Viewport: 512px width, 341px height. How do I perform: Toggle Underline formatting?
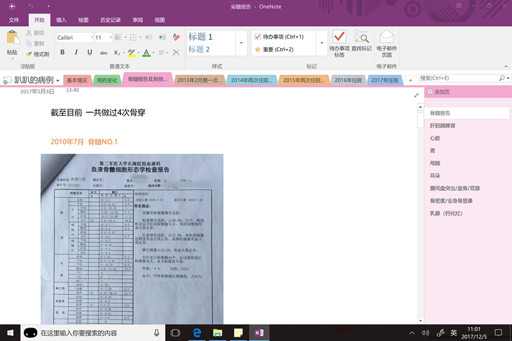pyautogui.click(x=90, y=52)
